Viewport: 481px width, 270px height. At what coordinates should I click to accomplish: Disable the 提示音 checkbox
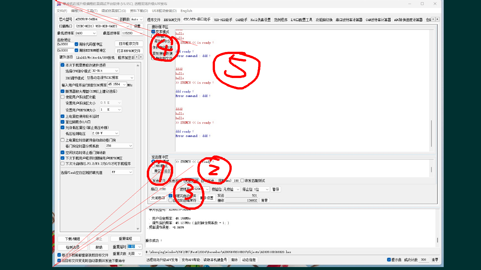[389, 260]
